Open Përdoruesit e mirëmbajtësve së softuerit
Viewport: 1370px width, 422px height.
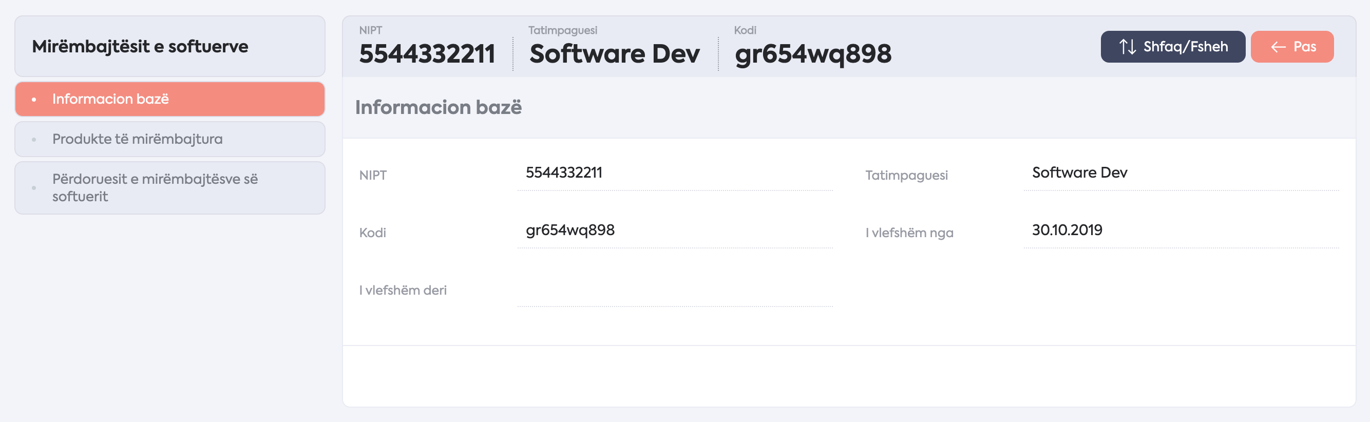[x=169, y=187]
